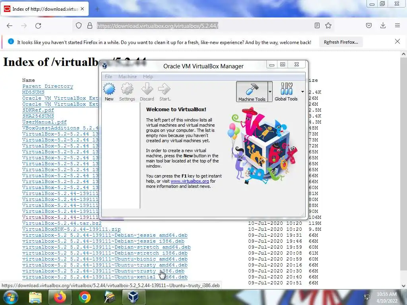Download VirtualBox-5.2.44.tar.bz2

(x=62, y=223)
